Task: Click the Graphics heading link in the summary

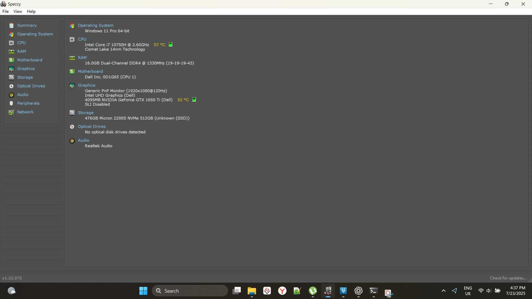Action: tap(86, 85)
